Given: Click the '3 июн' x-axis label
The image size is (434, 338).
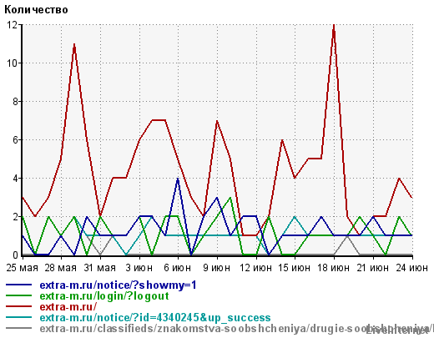Looking at the screenshot, I should click(139, 268).
